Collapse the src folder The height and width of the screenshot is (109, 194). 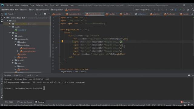tap(10, 33)
